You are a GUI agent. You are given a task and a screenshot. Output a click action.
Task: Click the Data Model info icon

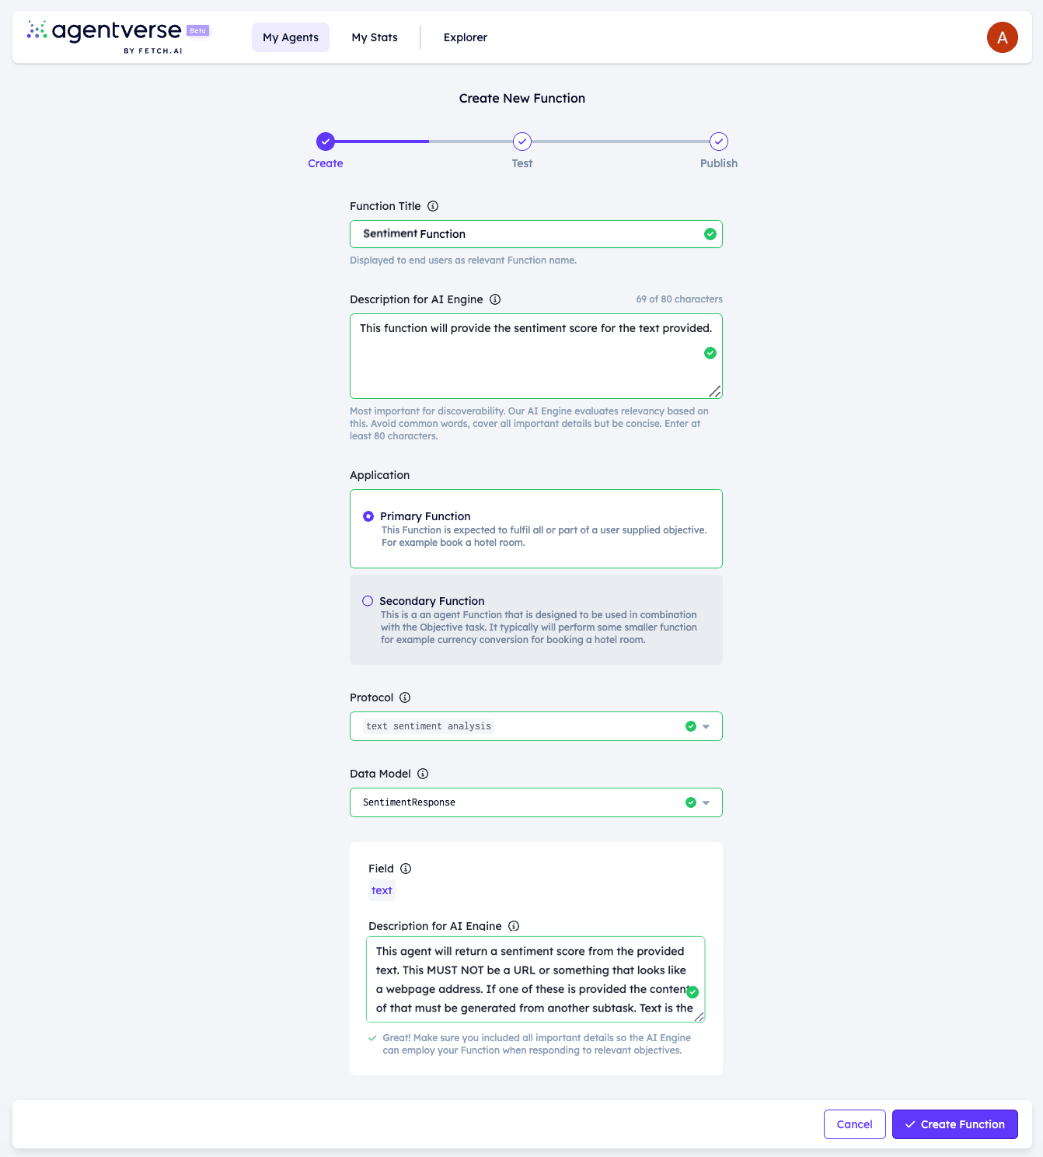point(423,774)
